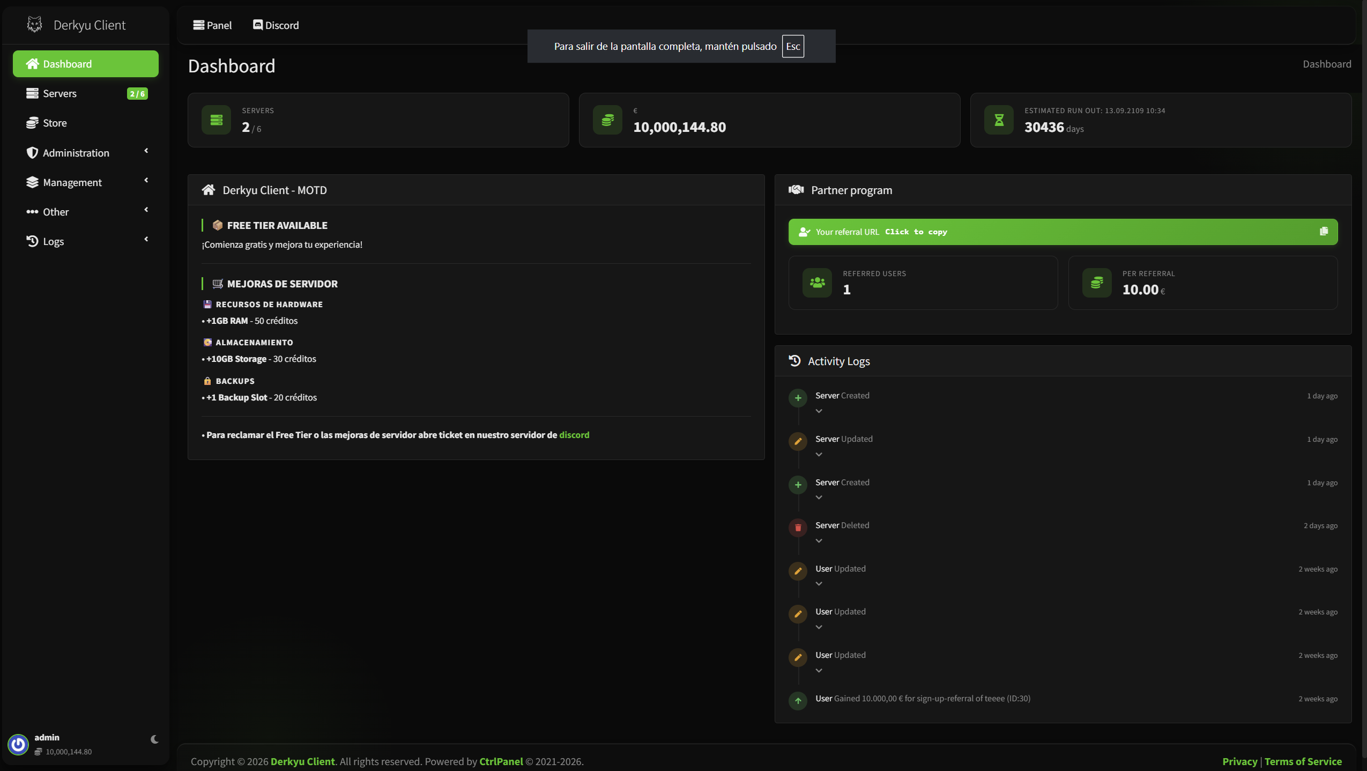Open Terms of Service footer link
Screen dimensions: 1367x771
pyautogui.click(x=1303, y=761)
